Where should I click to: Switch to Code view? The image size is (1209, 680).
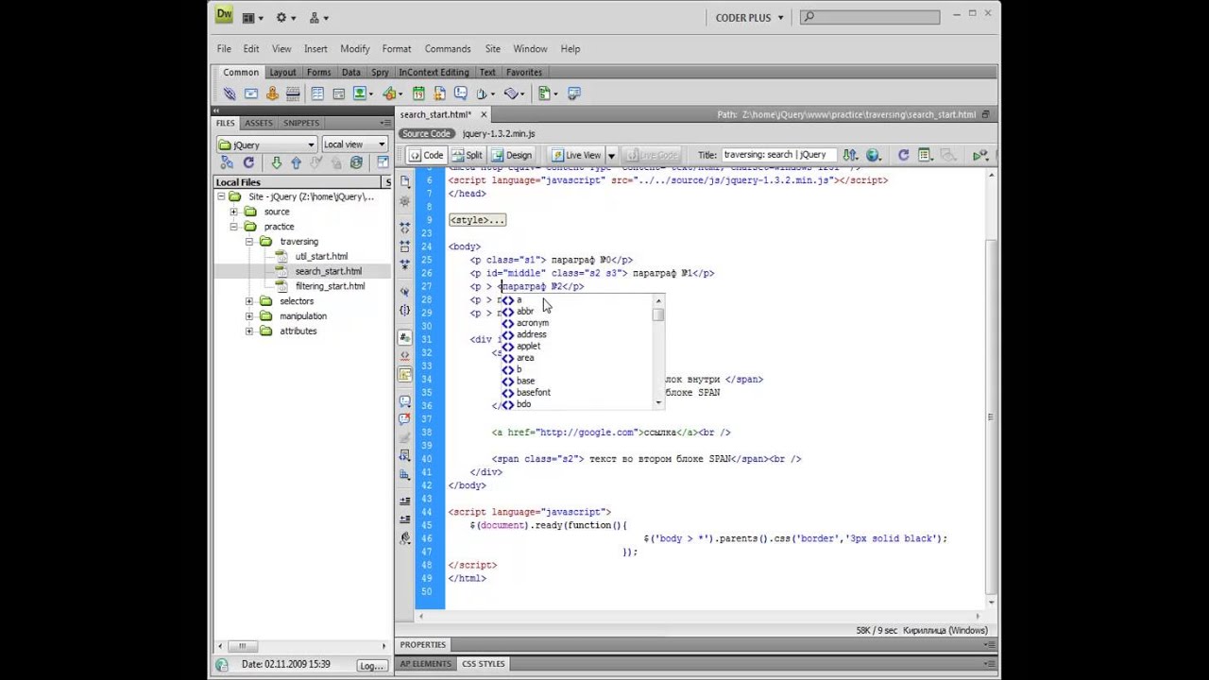[x=426, y=155]
